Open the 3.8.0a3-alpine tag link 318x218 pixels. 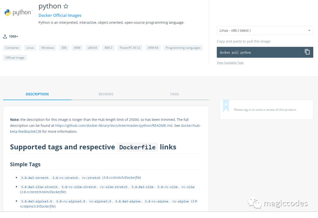click(x=128, y=202)
